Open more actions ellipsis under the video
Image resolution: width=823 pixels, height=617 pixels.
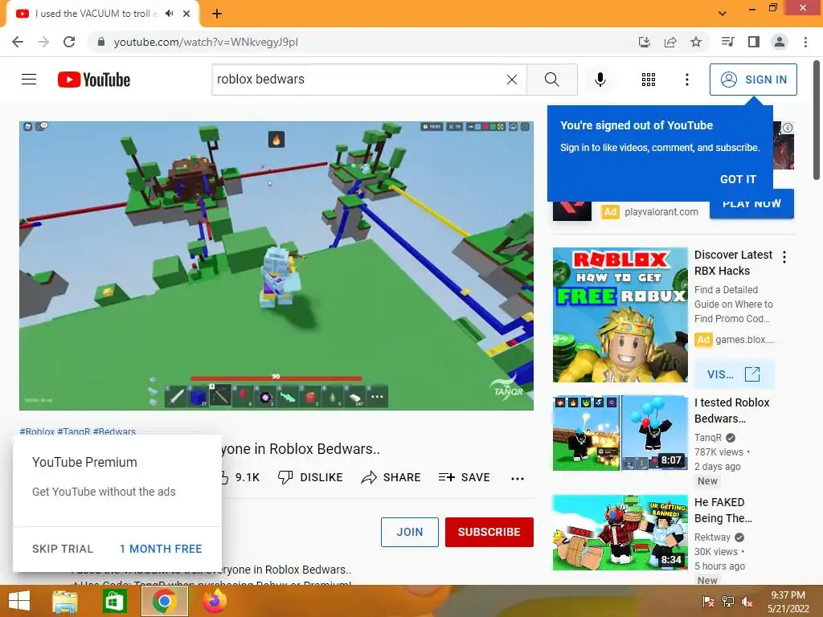click(x=518, y=479)
